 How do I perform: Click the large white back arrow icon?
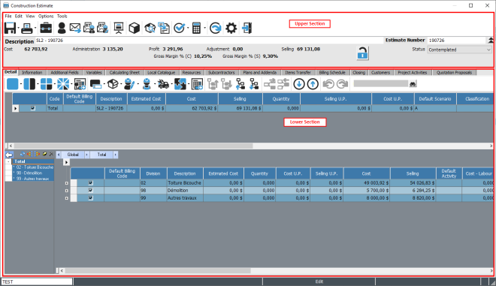9,155
